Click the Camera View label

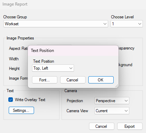[x=77, y=111]
